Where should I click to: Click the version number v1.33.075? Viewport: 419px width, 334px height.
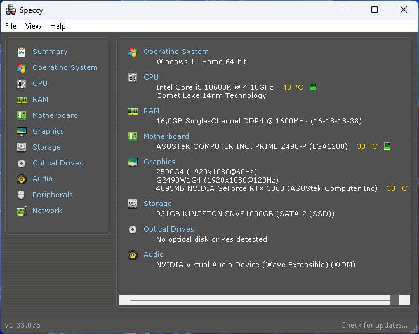point(23,325)
